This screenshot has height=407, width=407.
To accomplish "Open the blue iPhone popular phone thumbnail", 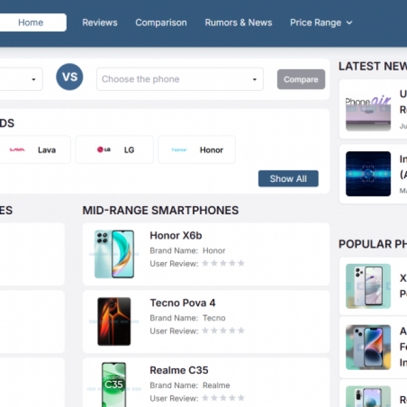I will 368,347.
